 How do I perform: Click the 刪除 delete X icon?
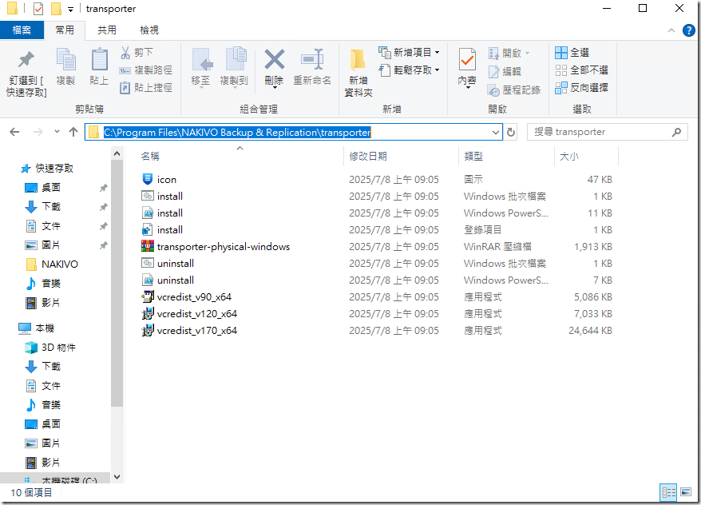274,59
